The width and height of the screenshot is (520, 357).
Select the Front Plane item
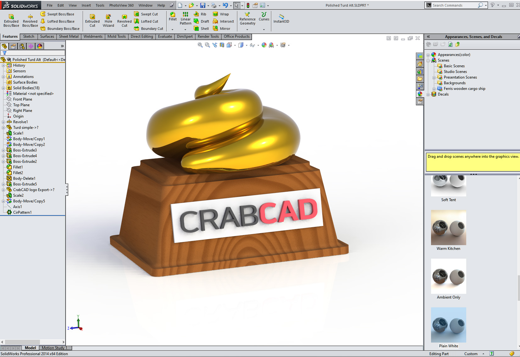[x=23, y=99]
